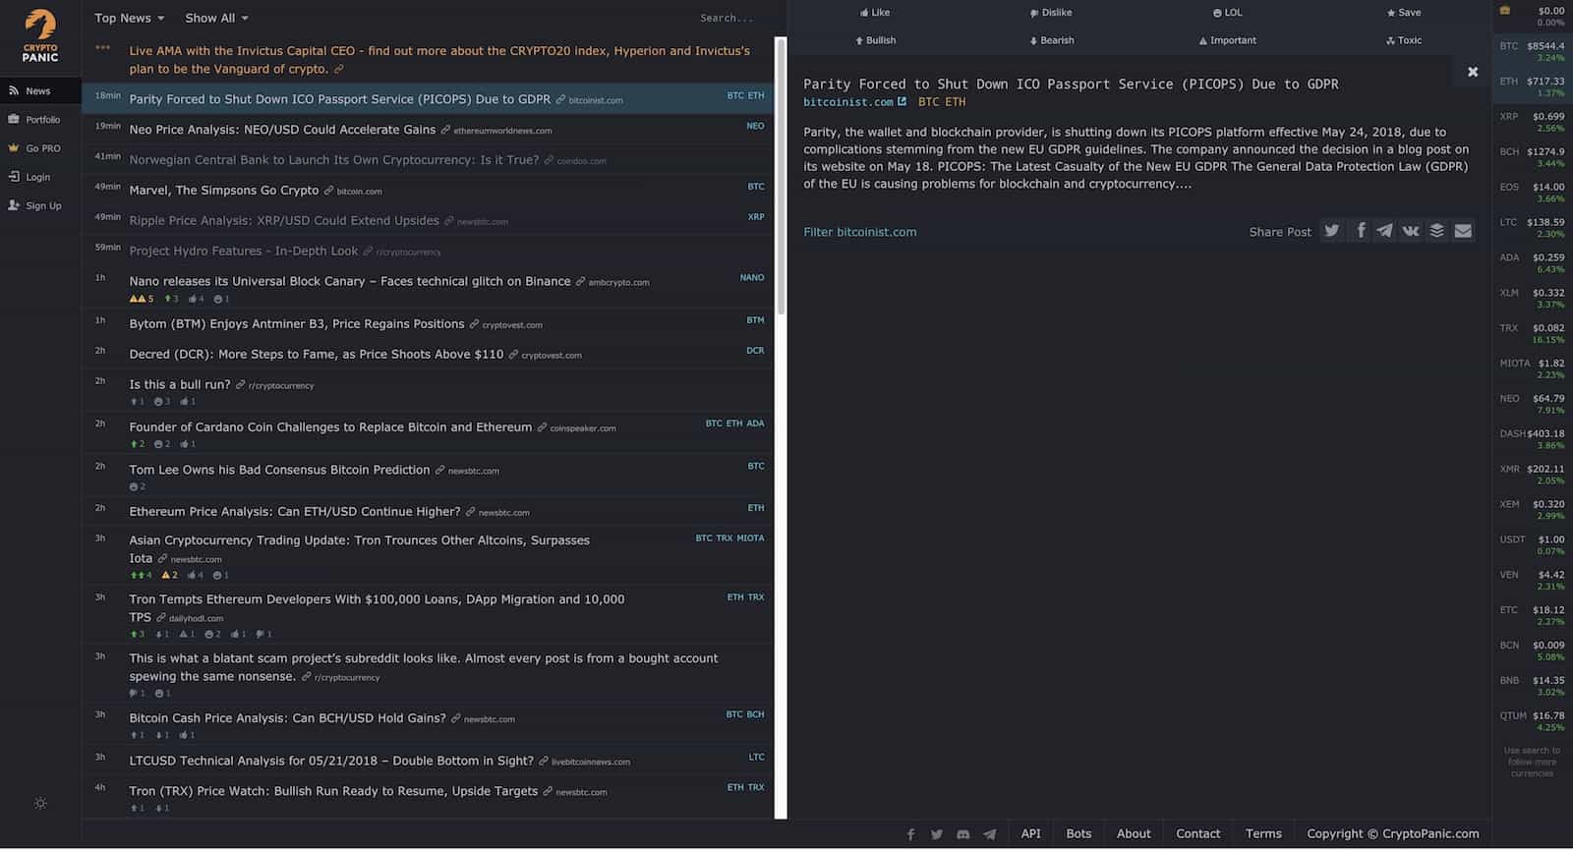Open the Nano Universal Block Canary headline
The image size is (1573, 850).
click(350, 281)
